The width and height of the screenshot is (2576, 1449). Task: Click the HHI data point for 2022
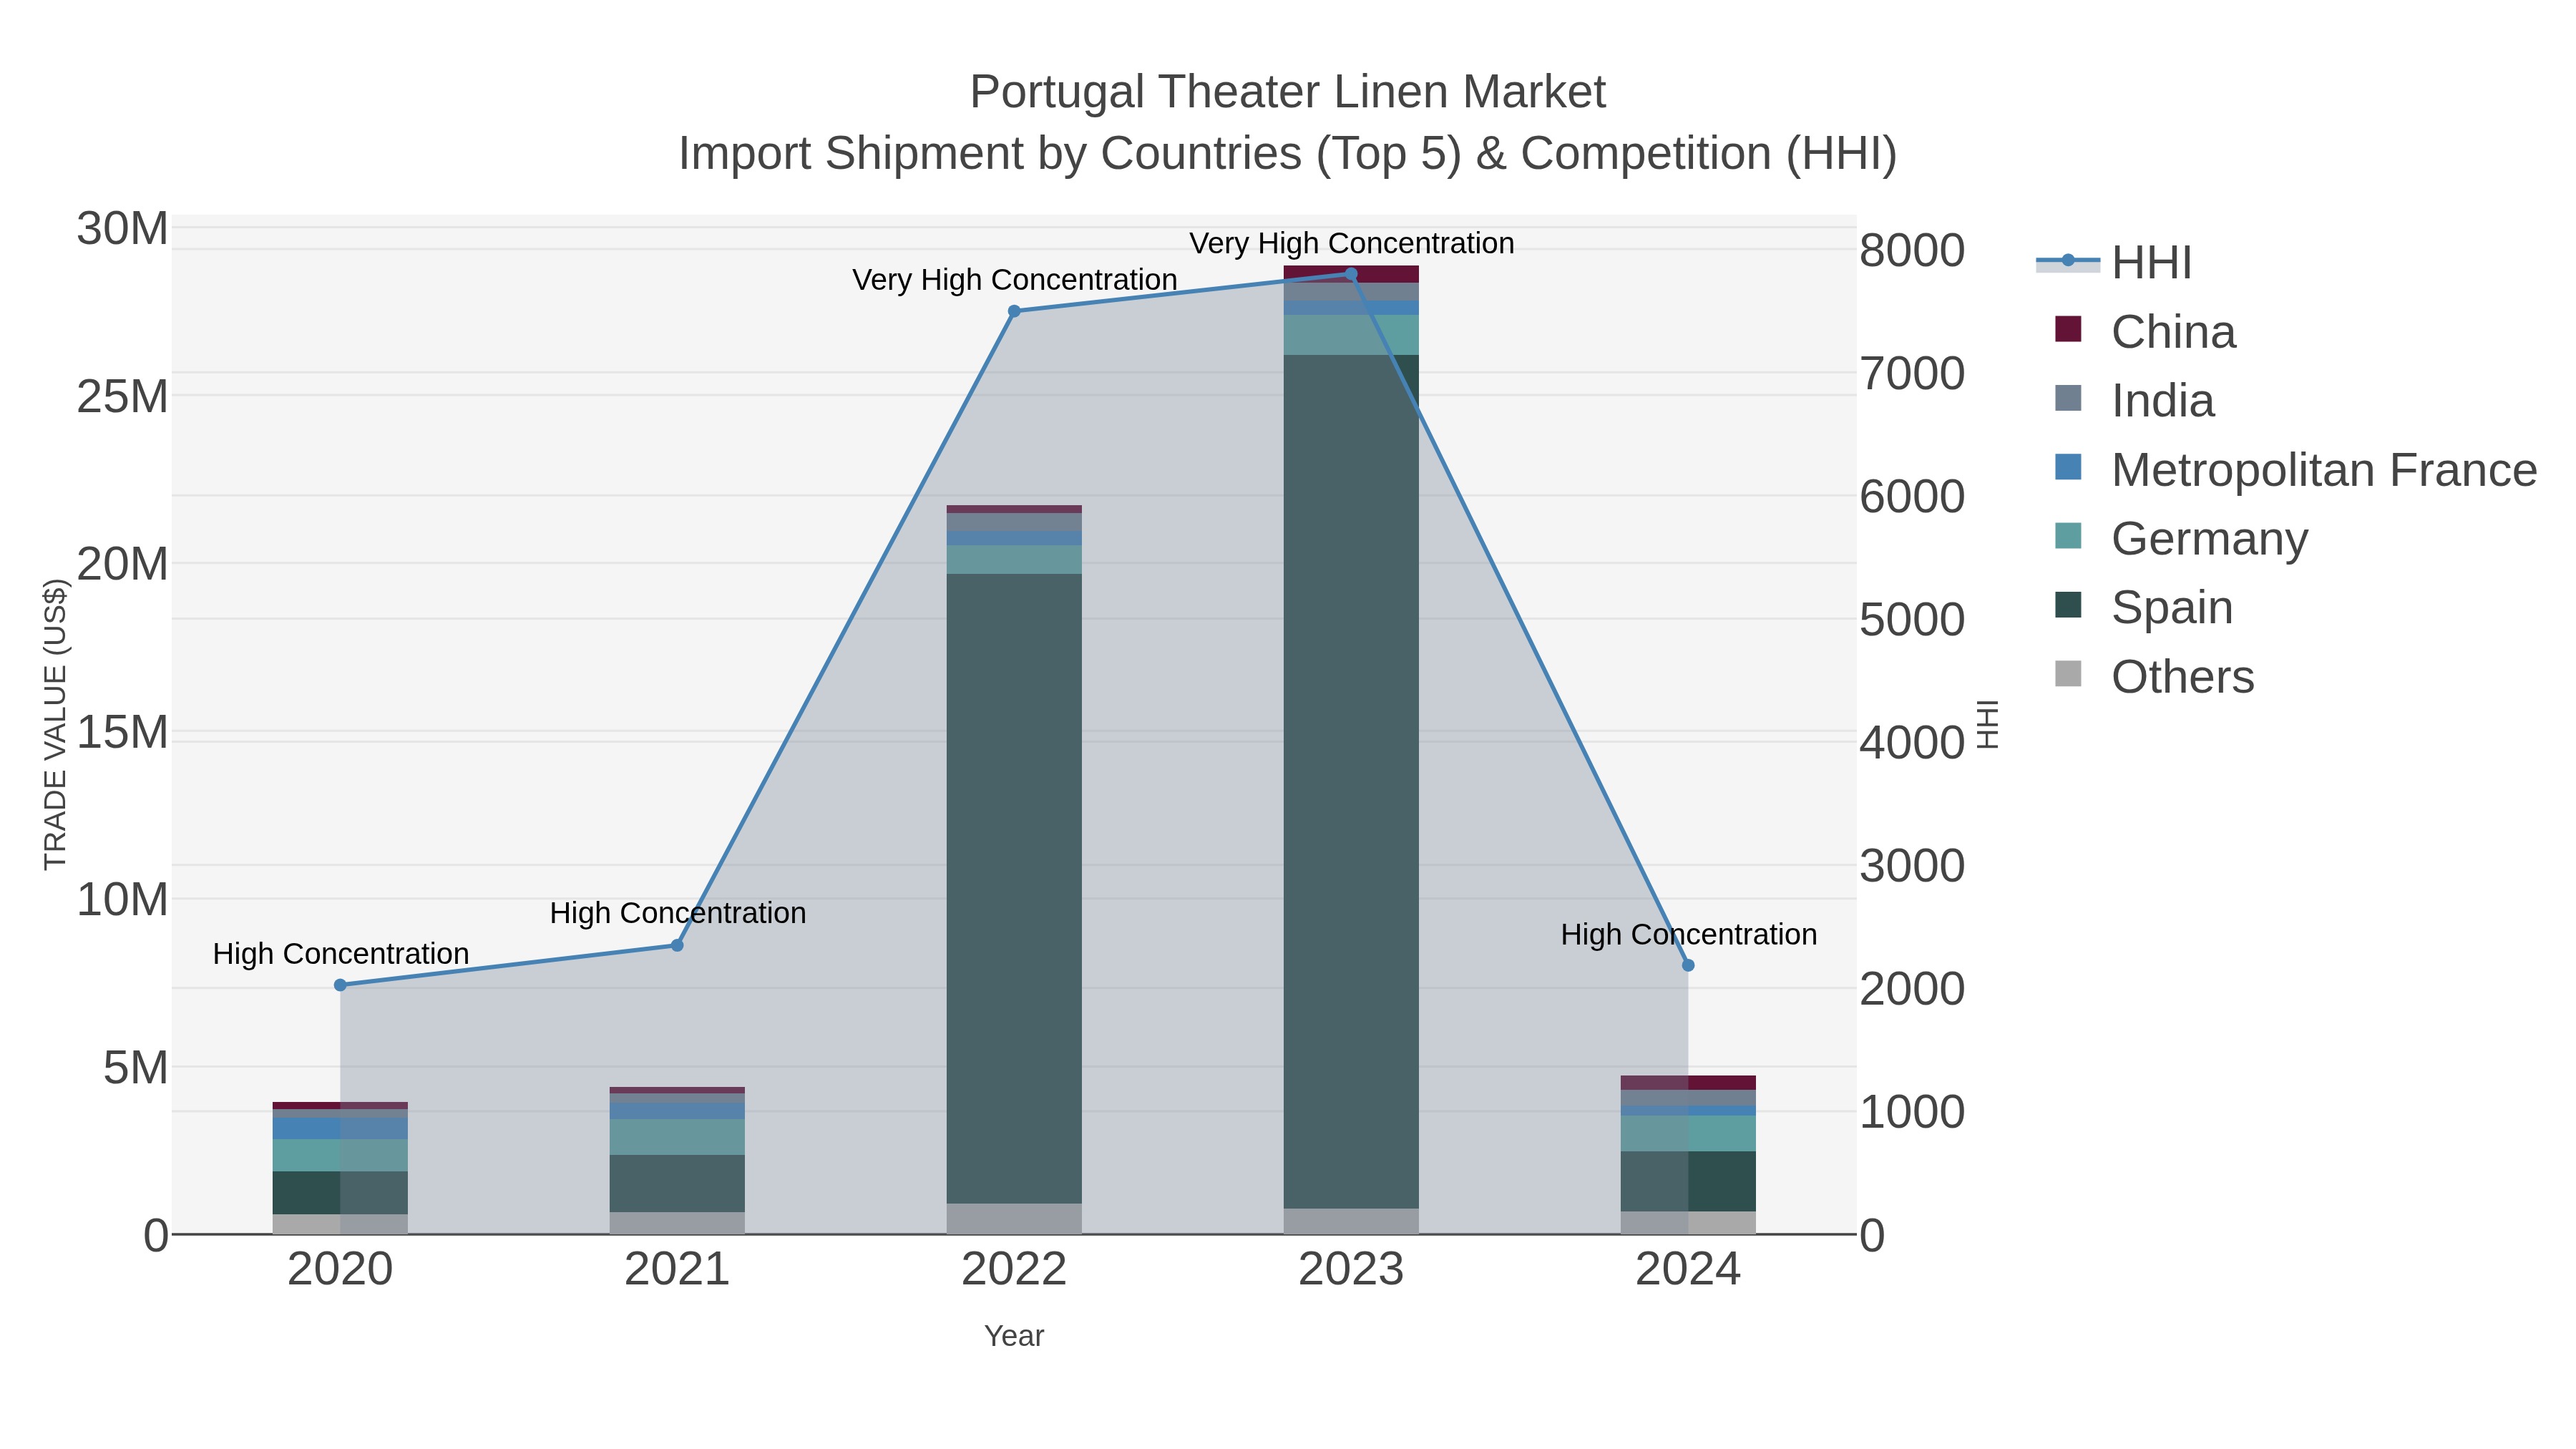(x=1014, y=311)
